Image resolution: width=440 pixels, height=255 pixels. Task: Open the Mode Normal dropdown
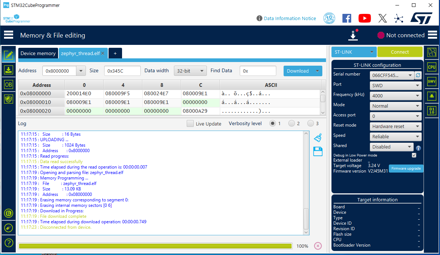(395, 106)
